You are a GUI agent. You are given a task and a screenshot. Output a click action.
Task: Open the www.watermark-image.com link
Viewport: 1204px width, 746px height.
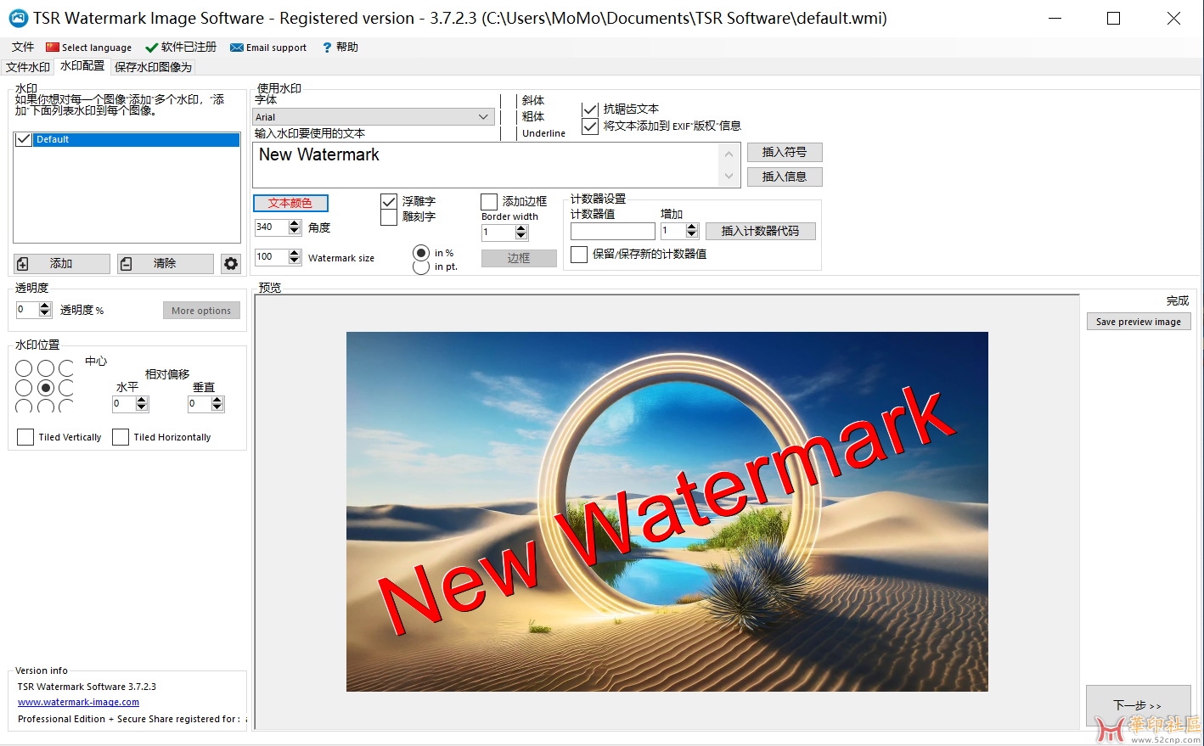[x=78, y=702]
